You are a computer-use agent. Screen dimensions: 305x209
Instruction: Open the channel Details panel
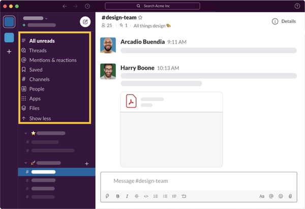284,21
